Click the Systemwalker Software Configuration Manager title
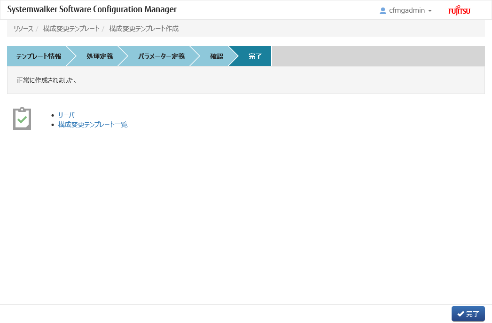This screenshot has width=492, height=323. (92, 10)
